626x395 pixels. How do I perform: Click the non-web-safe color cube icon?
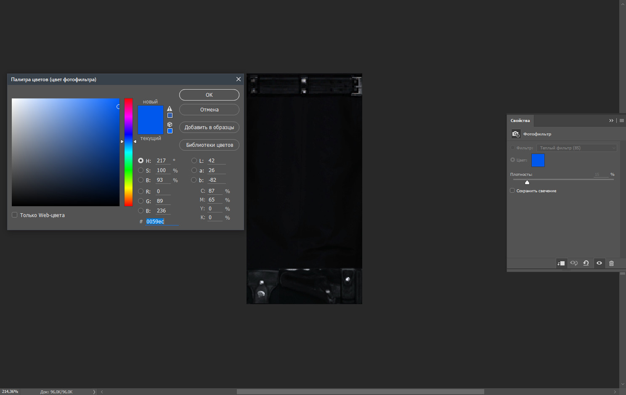coord(170,124)
